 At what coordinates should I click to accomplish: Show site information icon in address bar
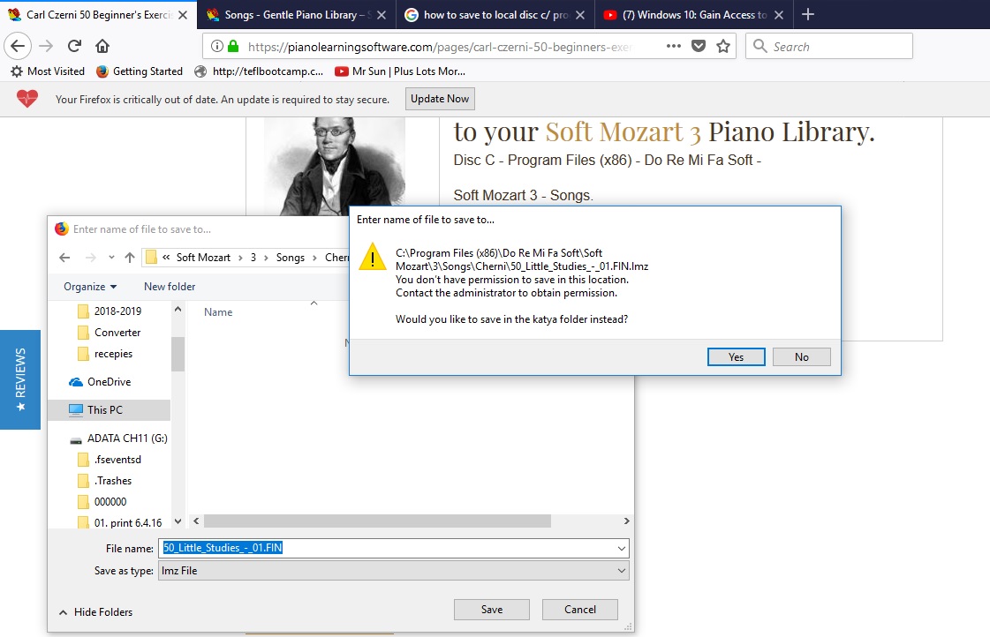pos(216,46)
